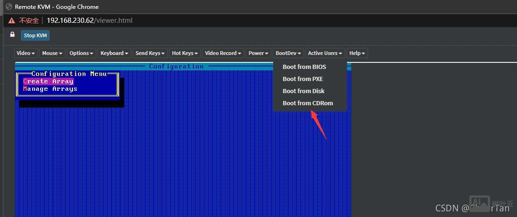Select Boot from BIOS
Image resolution: width=517 pixels, height=217 pixels.
304,67
